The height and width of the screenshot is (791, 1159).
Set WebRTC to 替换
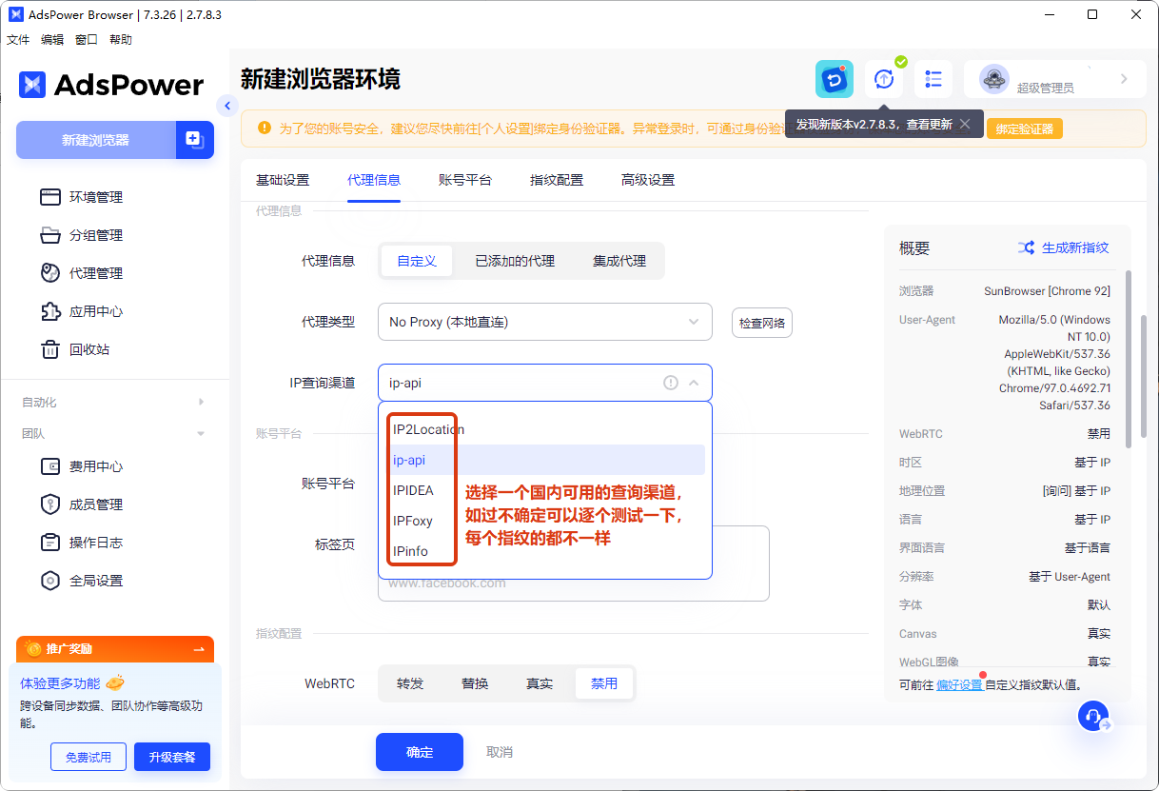click(475, 683)
